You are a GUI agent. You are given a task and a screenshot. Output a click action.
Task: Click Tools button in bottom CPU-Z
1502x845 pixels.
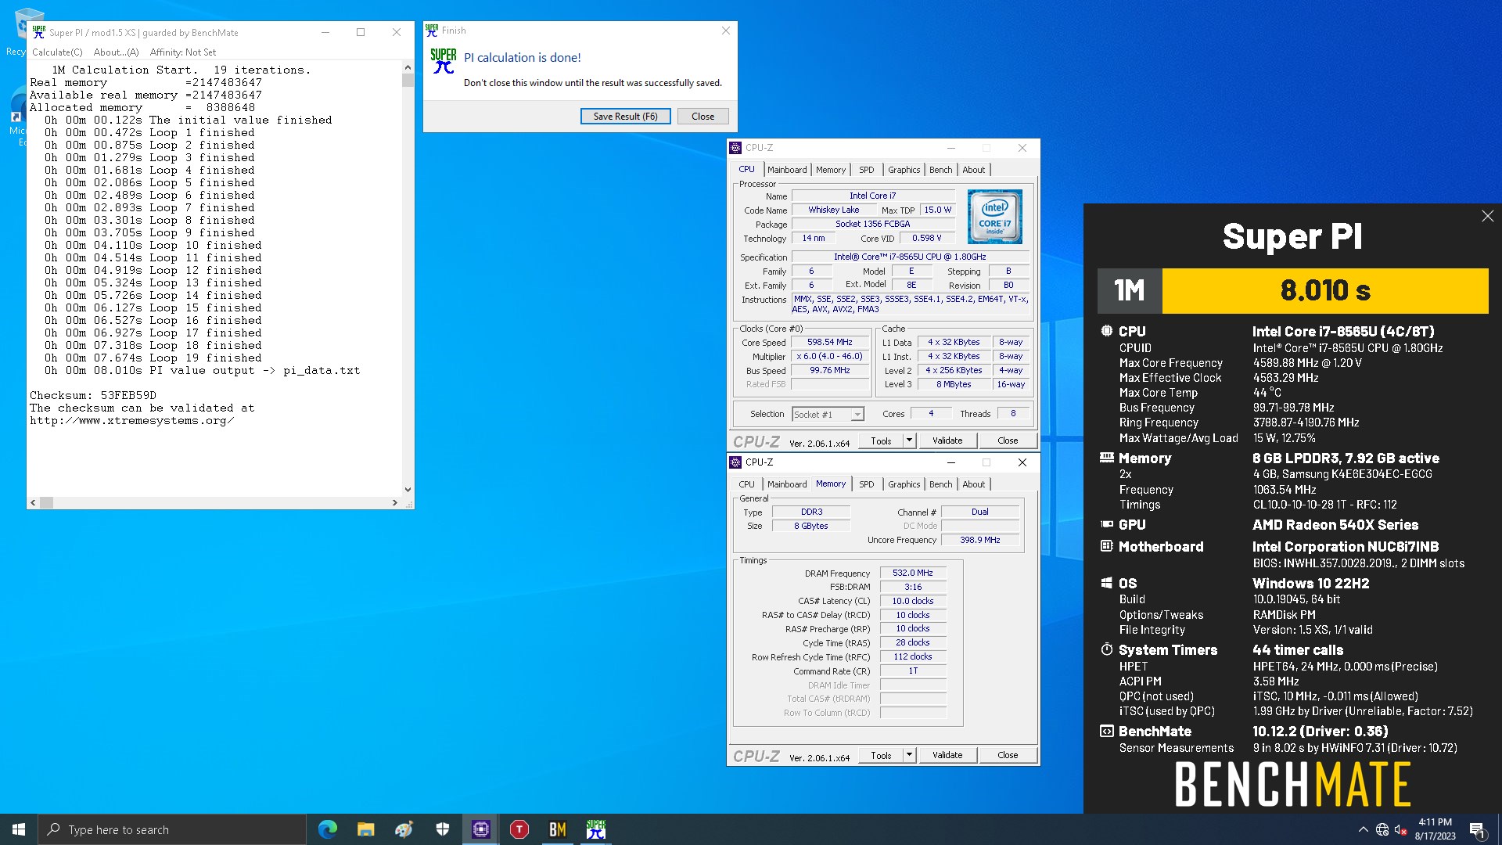(881, 755)
